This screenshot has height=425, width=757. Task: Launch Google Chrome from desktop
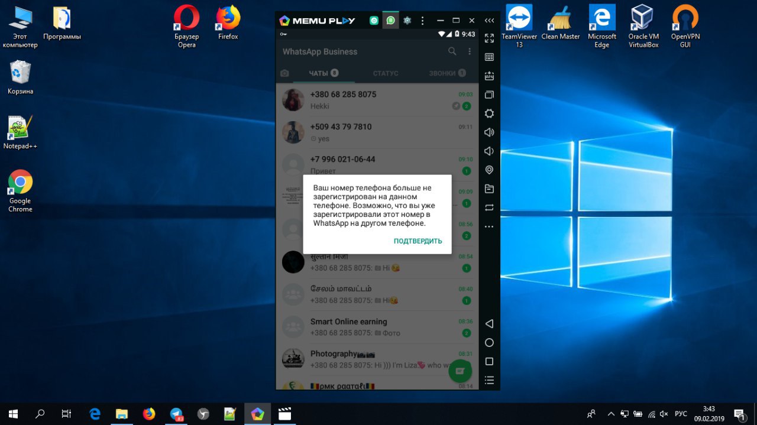click(20, 191)
